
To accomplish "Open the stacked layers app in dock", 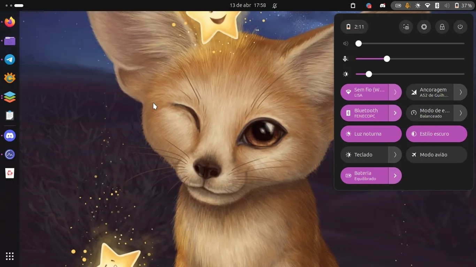I will coord(10,97).
